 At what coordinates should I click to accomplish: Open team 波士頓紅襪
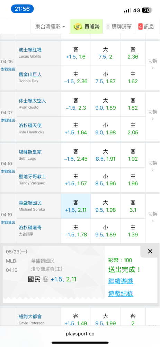click(30, 50)
